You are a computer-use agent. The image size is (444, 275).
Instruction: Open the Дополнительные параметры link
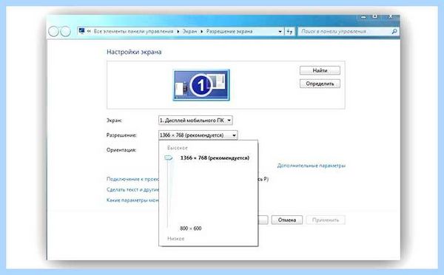312,166
